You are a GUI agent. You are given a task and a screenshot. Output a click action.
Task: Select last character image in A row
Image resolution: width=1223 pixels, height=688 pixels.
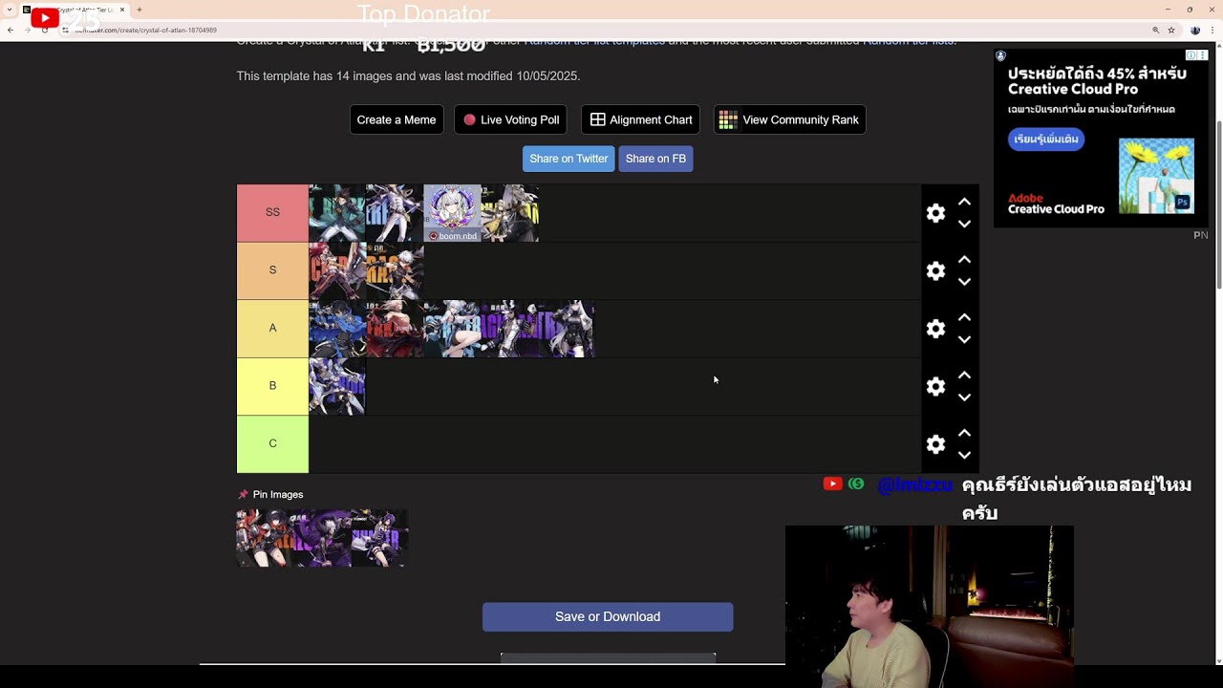[x=567, y=329]
